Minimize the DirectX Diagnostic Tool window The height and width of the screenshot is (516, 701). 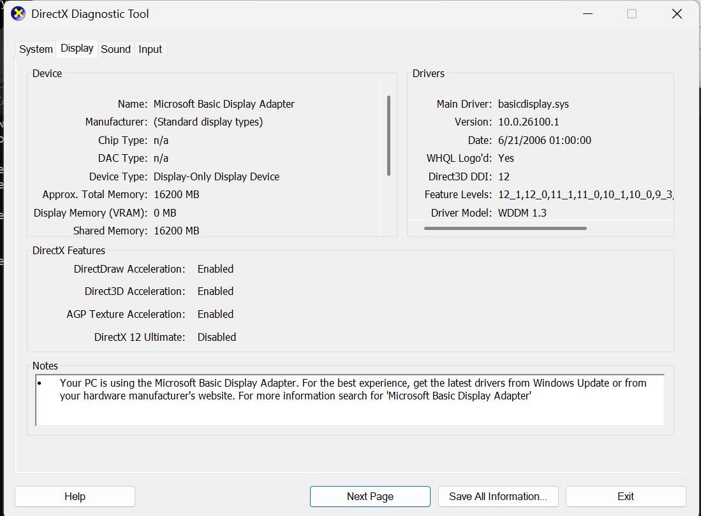click(x=588, y=14)
